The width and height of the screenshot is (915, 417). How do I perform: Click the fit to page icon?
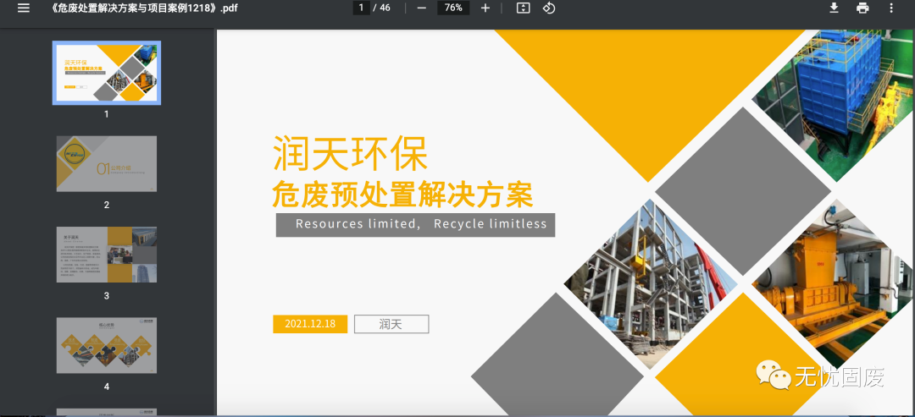(x=524, y=8)
